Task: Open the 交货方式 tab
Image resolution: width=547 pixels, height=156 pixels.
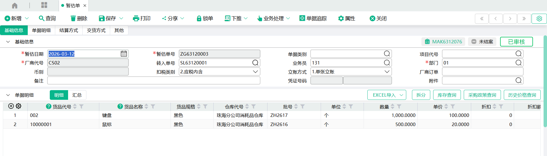Action: click(x=96, y=30)
